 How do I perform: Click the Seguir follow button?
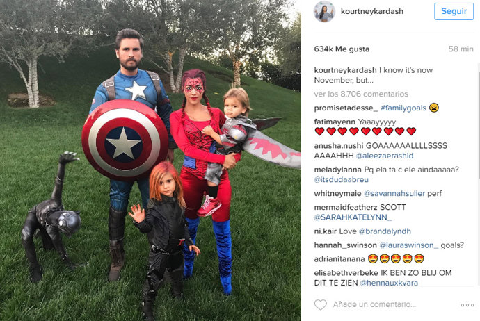(454, 11)
